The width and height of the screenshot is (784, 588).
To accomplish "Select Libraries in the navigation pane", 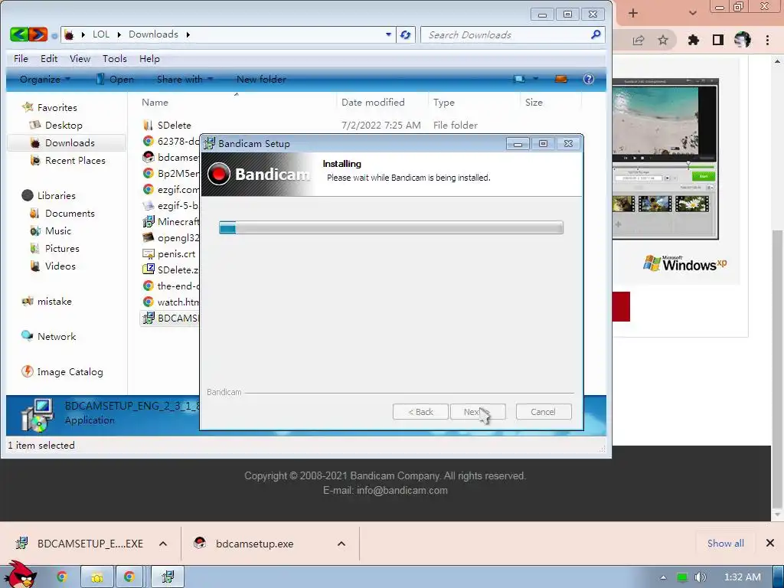I will (56, 195).
